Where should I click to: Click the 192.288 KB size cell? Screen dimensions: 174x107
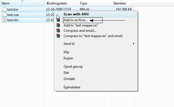coord(124,9)
